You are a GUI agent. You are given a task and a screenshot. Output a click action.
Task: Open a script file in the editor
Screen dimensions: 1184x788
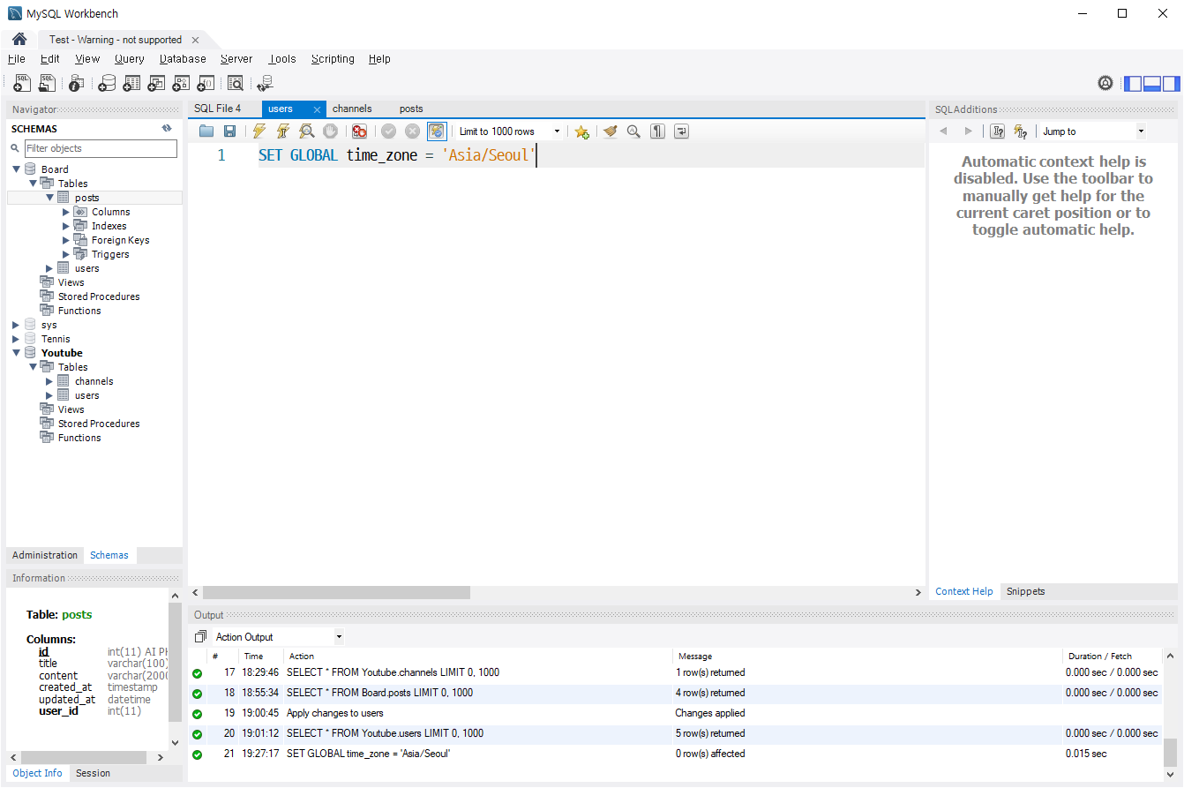click(206, 131)
